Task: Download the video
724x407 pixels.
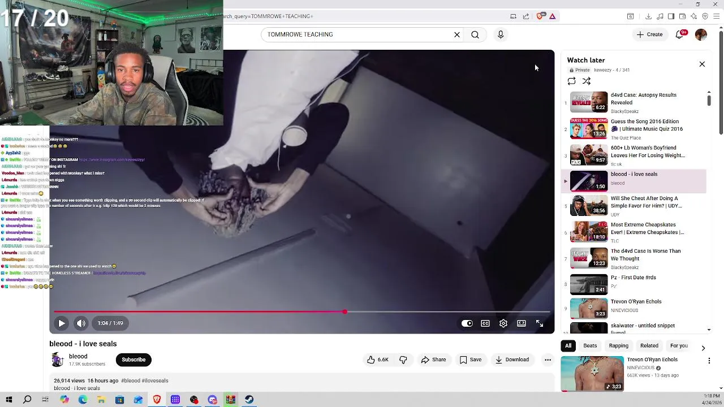Action: pyautogui.click(x=512, y=360)
